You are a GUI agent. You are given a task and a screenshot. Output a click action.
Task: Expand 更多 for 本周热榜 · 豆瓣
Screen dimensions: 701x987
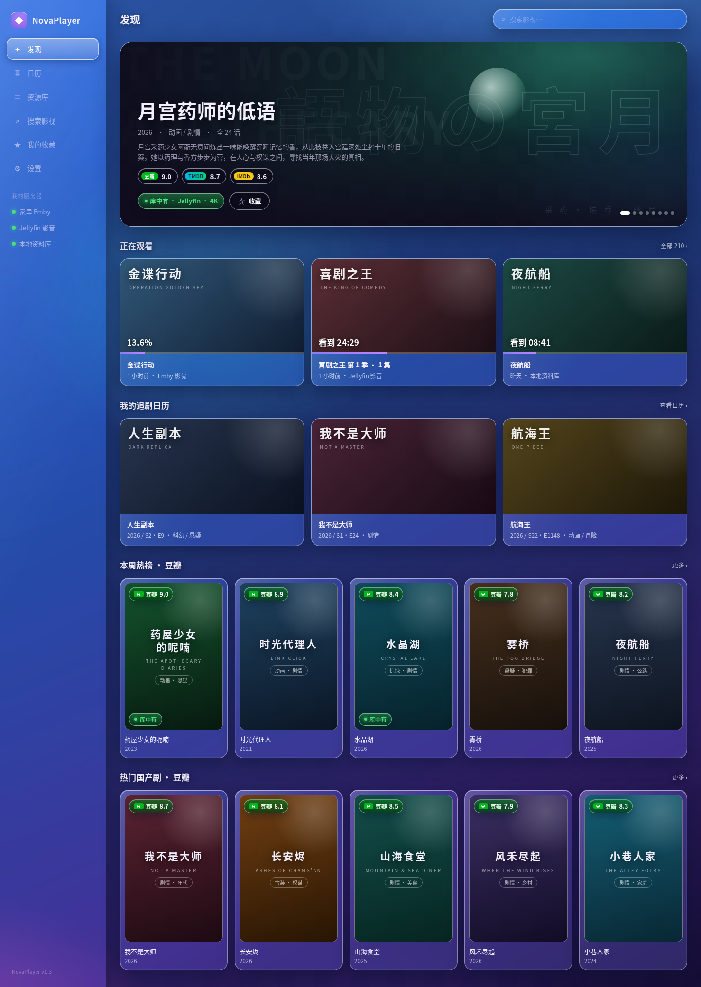tap(680, 565)
